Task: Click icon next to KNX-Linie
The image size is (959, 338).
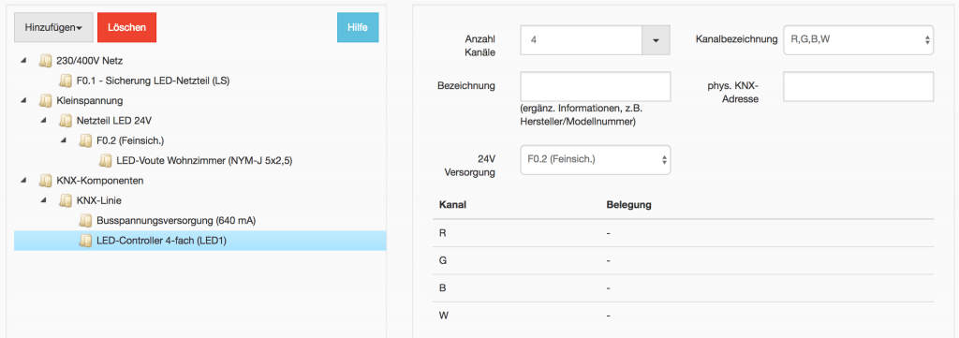Action: click(x=66, y=200)
